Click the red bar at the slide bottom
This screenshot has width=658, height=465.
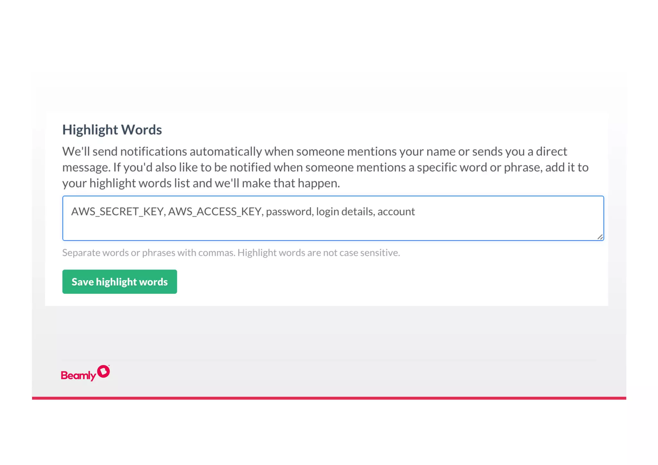tap(329, 398)
